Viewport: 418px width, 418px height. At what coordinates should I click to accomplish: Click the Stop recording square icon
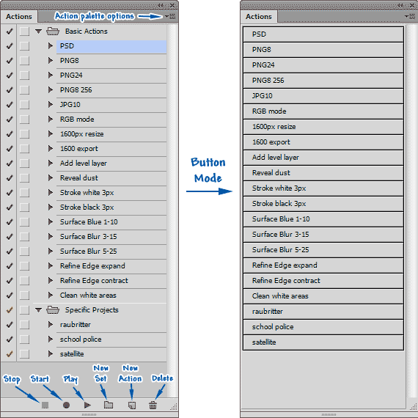(45, 406)
